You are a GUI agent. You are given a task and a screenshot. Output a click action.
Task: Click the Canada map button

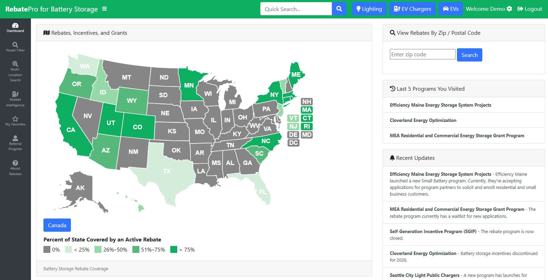pos(57,225)
